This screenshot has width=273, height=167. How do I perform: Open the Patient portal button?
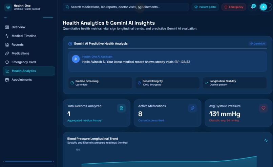(205, 7)
